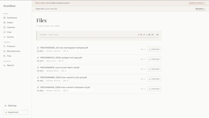Click the Calendar icon in sidebar
This screenshot has width=209, height=118.
tap(4, 27)
